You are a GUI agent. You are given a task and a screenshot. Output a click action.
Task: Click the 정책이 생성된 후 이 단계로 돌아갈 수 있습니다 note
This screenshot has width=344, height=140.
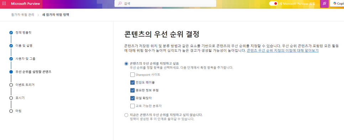click(162, 119)
